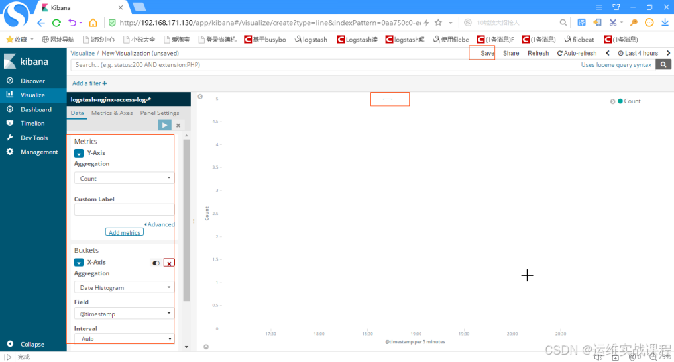674x362 pixels.
Task: Expand the Advanced metric options
Action: coord(160,224)
